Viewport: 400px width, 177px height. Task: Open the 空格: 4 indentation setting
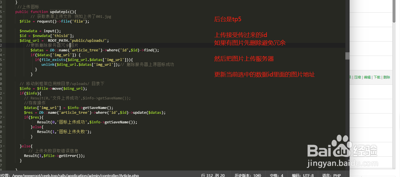click(x=276, y=175)
